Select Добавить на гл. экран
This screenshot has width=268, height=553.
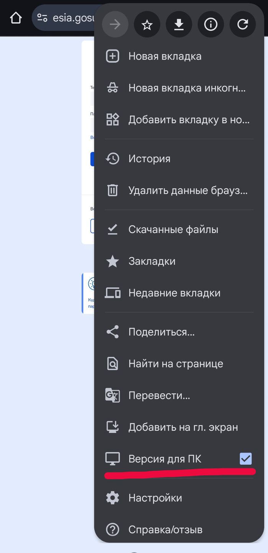tap(183, 427)
